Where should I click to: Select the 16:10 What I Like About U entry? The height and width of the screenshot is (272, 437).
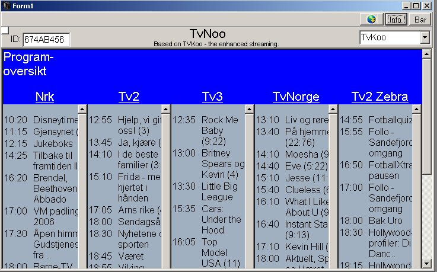[x=292, y=207]
